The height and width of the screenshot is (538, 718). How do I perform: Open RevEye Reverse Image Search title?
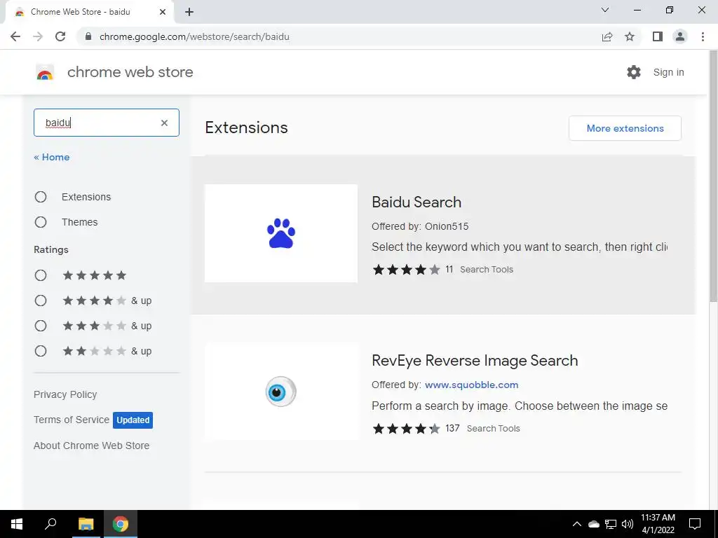pos(475,361)
